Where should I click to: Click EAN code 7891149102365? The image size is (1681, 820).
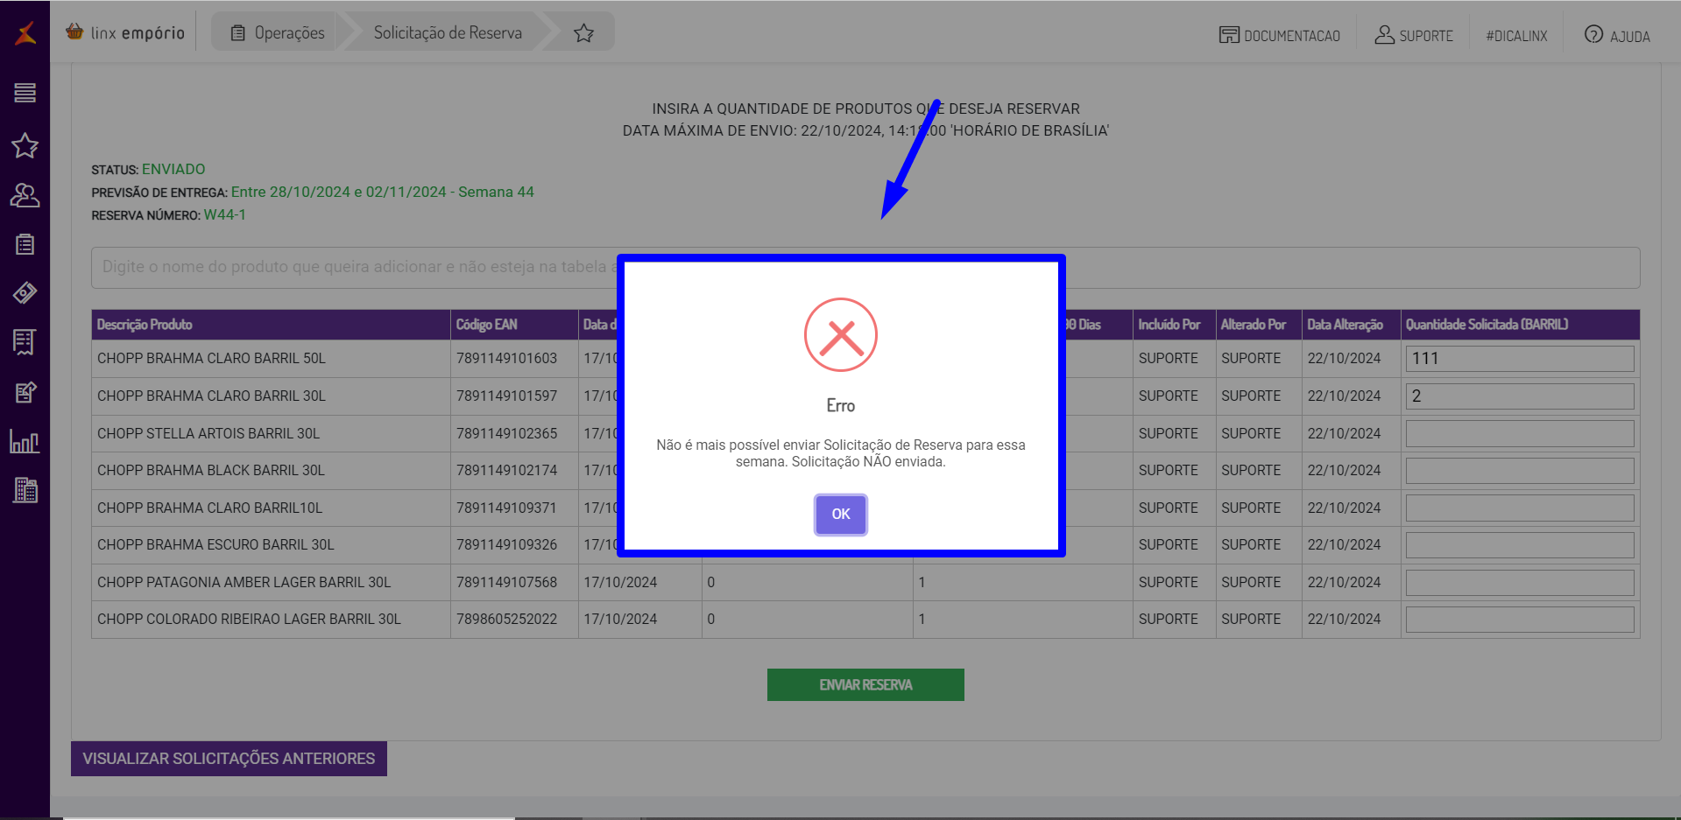[506, 434]
